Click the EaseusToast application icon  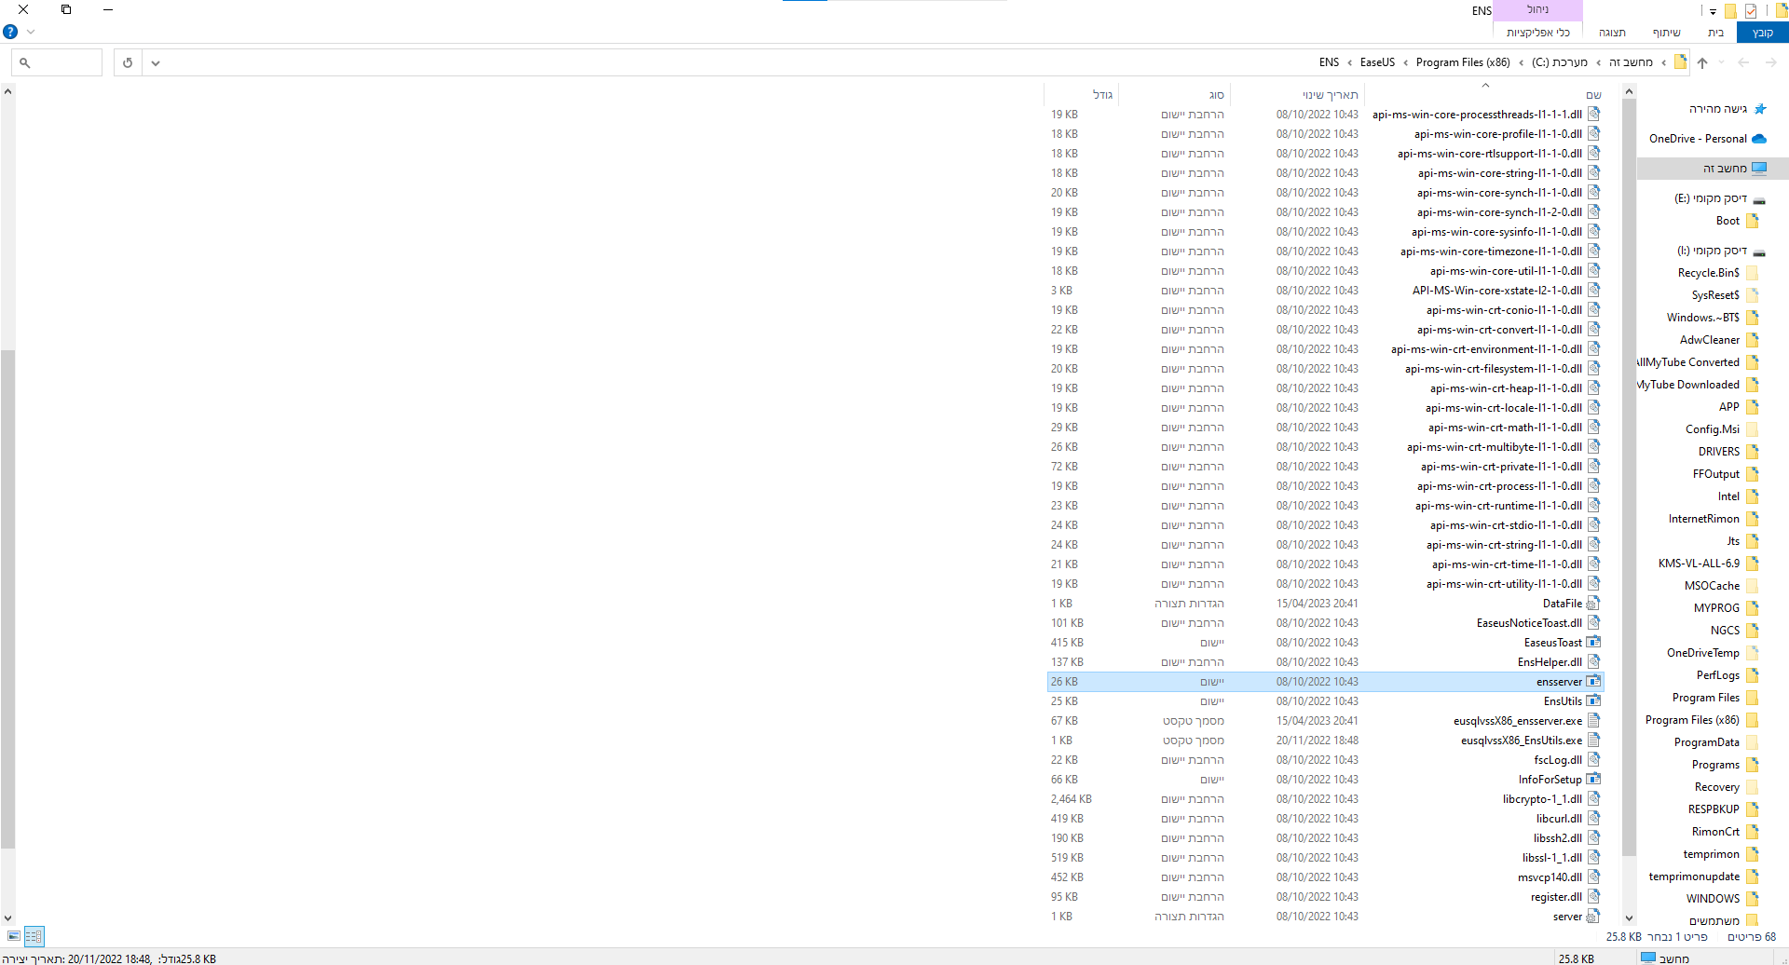1593,643
